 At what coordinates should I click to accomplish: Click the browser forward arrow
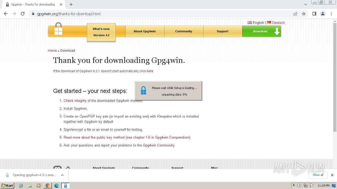14,14
